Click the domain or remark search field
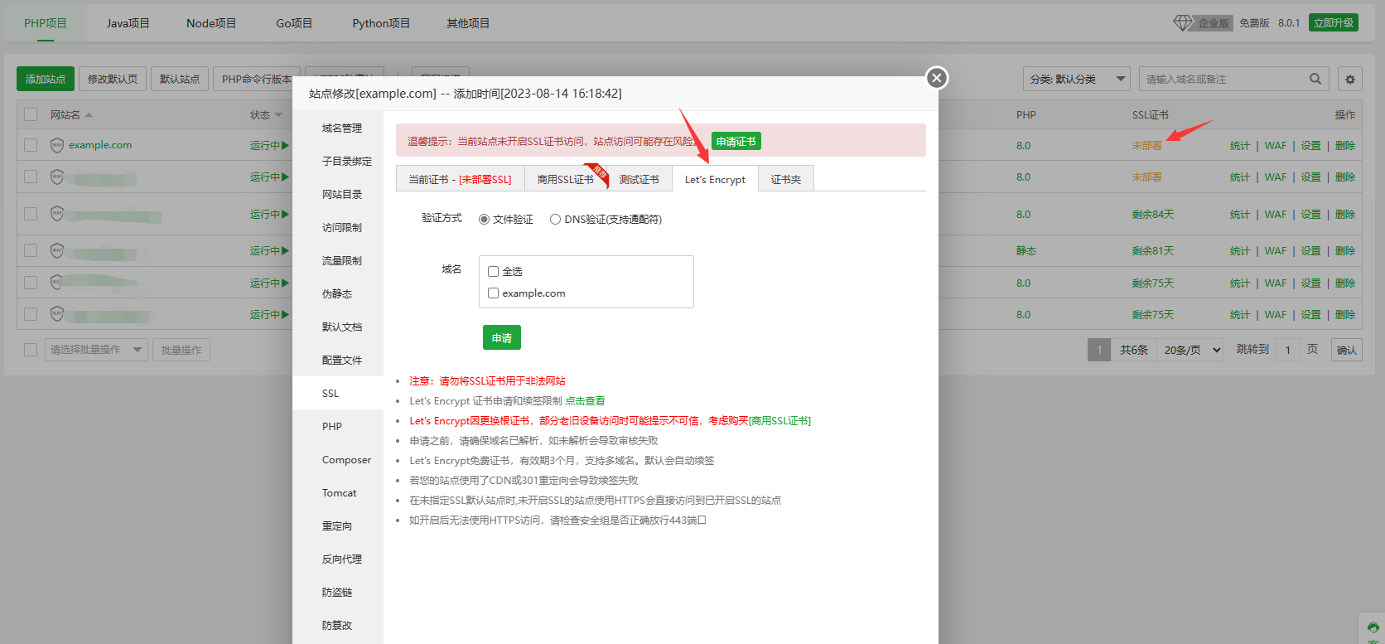Screen dimensions: 1385x644 1222,80
